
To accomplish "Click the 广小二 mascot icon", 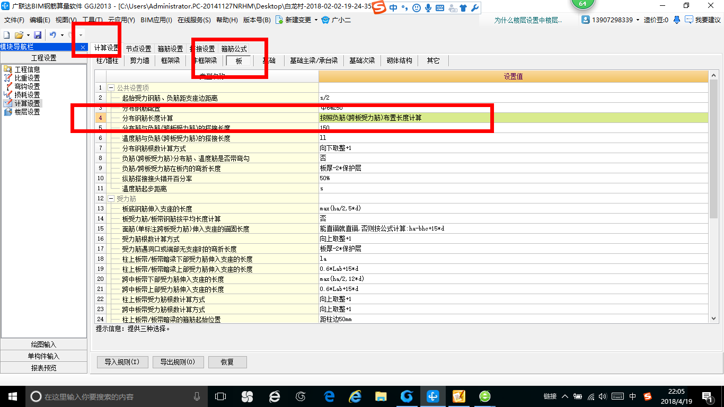I will [x=325, y=20].
